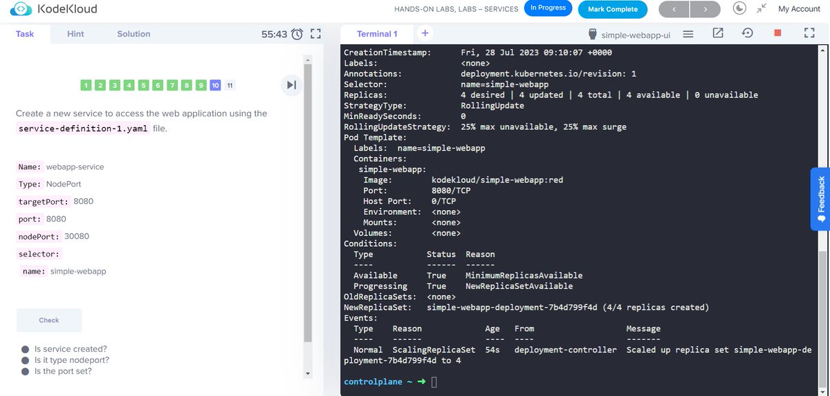Go to previous lab with left arrow

(x=674, y=10)
